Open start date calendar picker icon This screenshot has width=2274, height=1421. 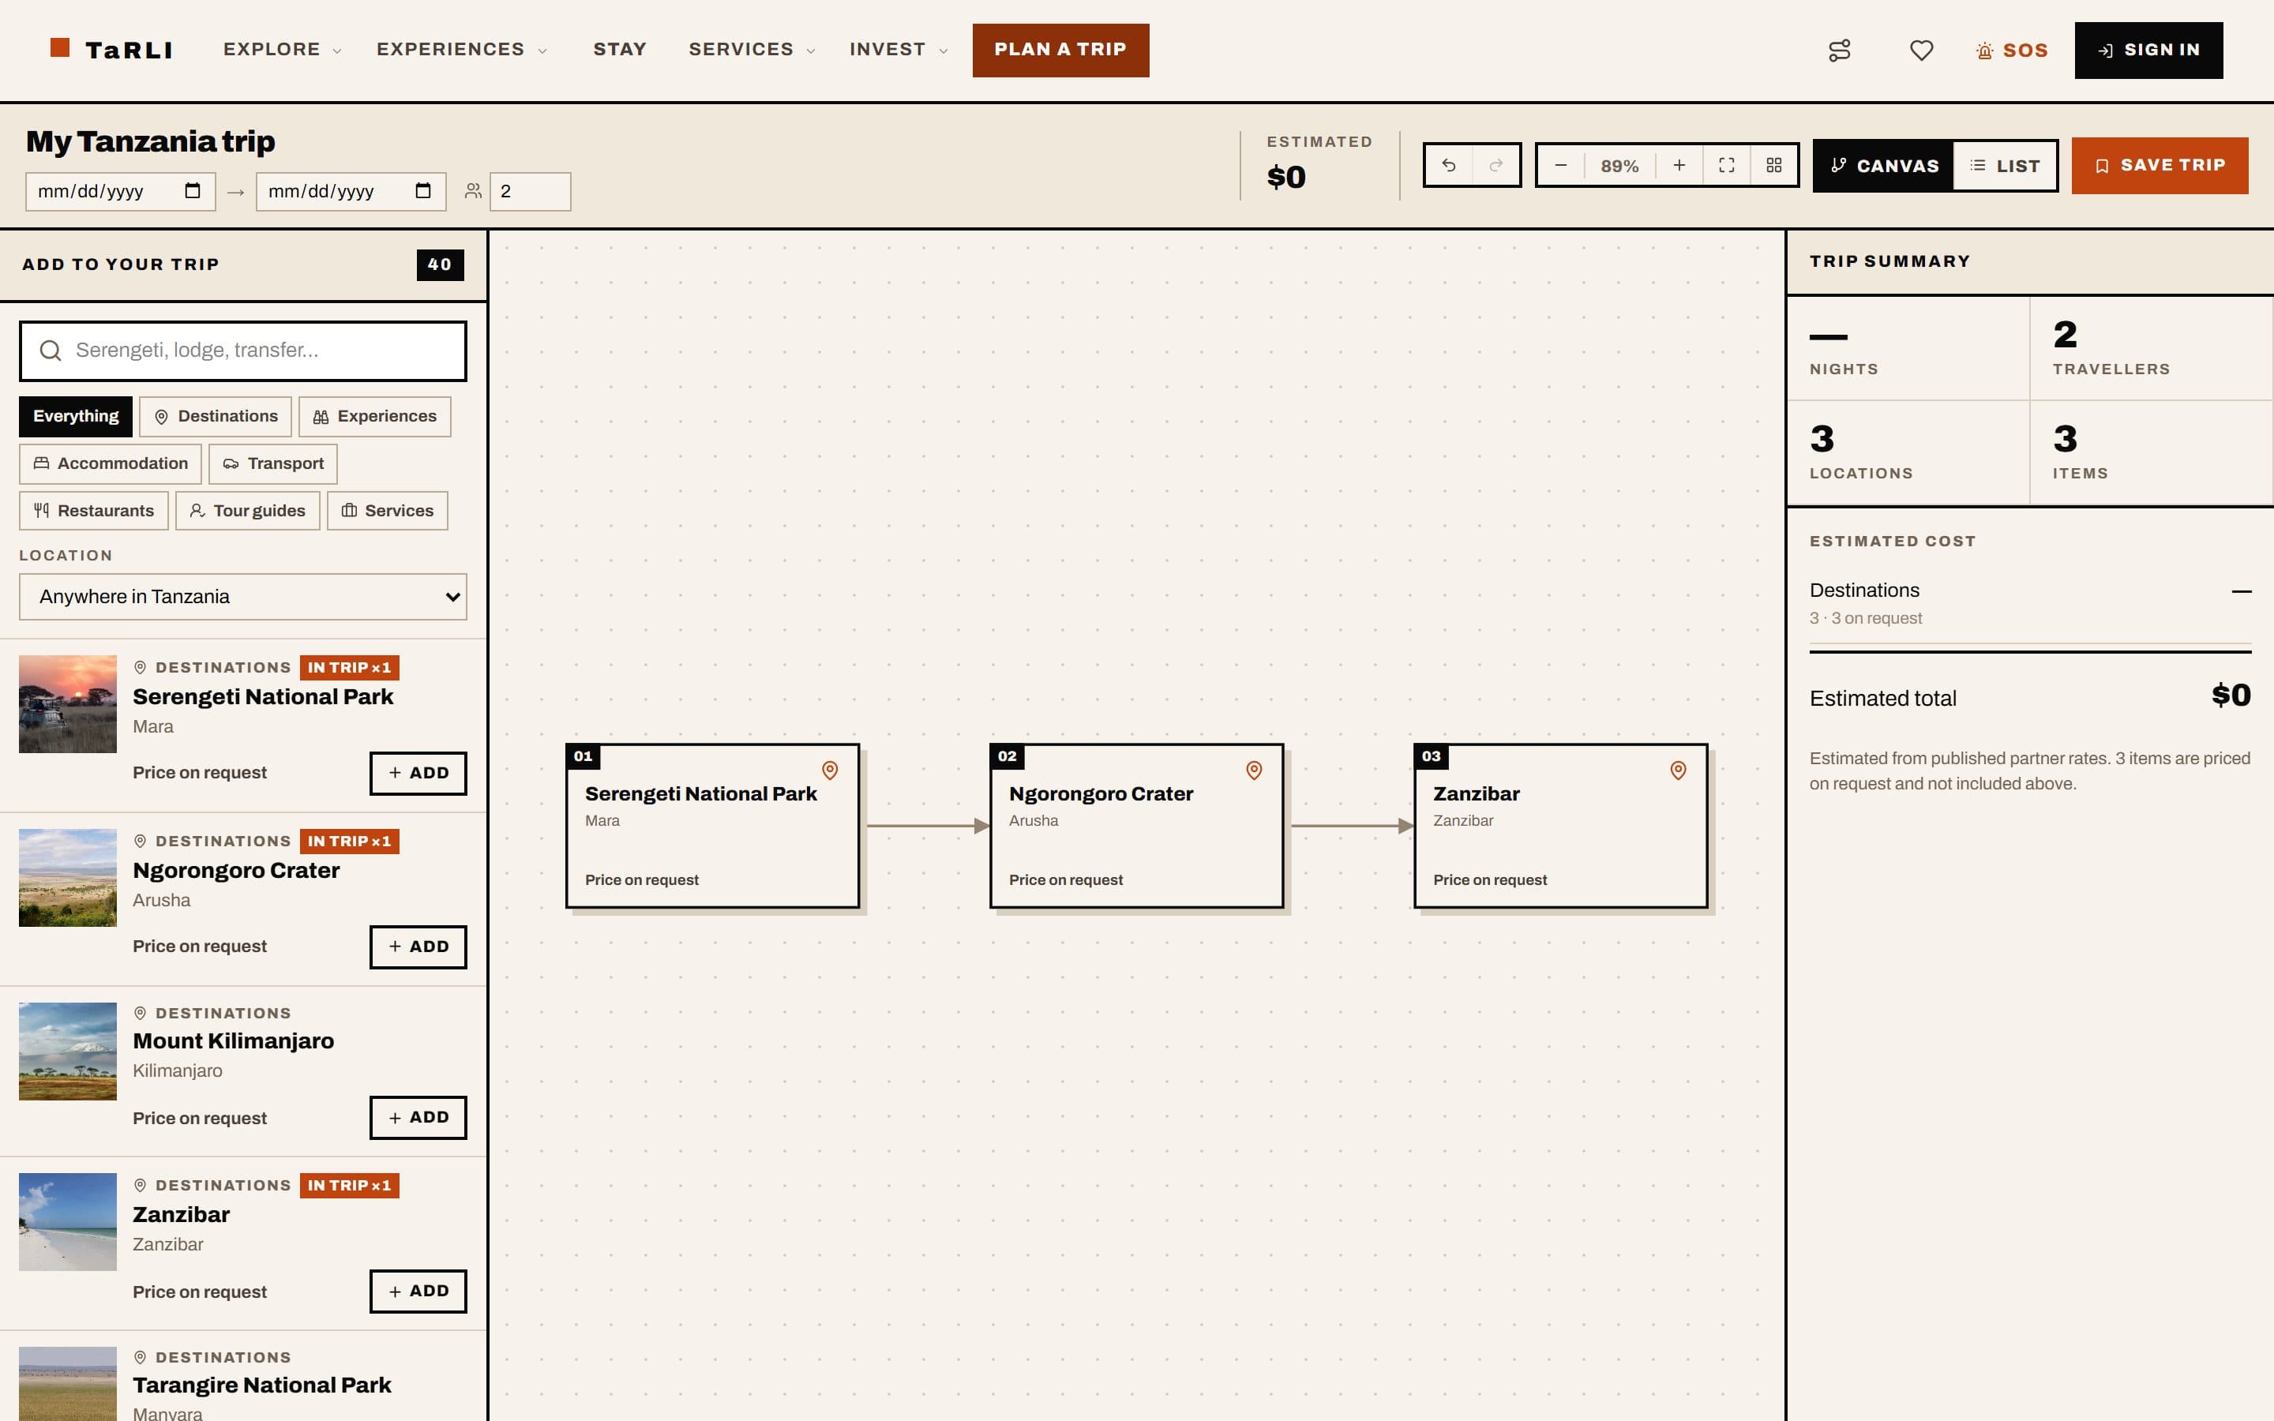(193, 191)
